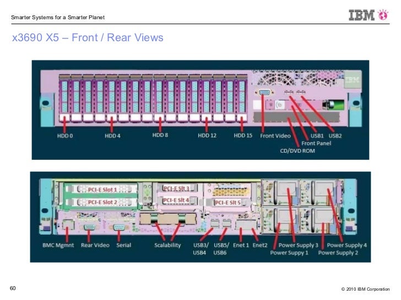401x300 pixels.
Task: Click the 'USB3/ USB4' label
Action: [201, 249]
